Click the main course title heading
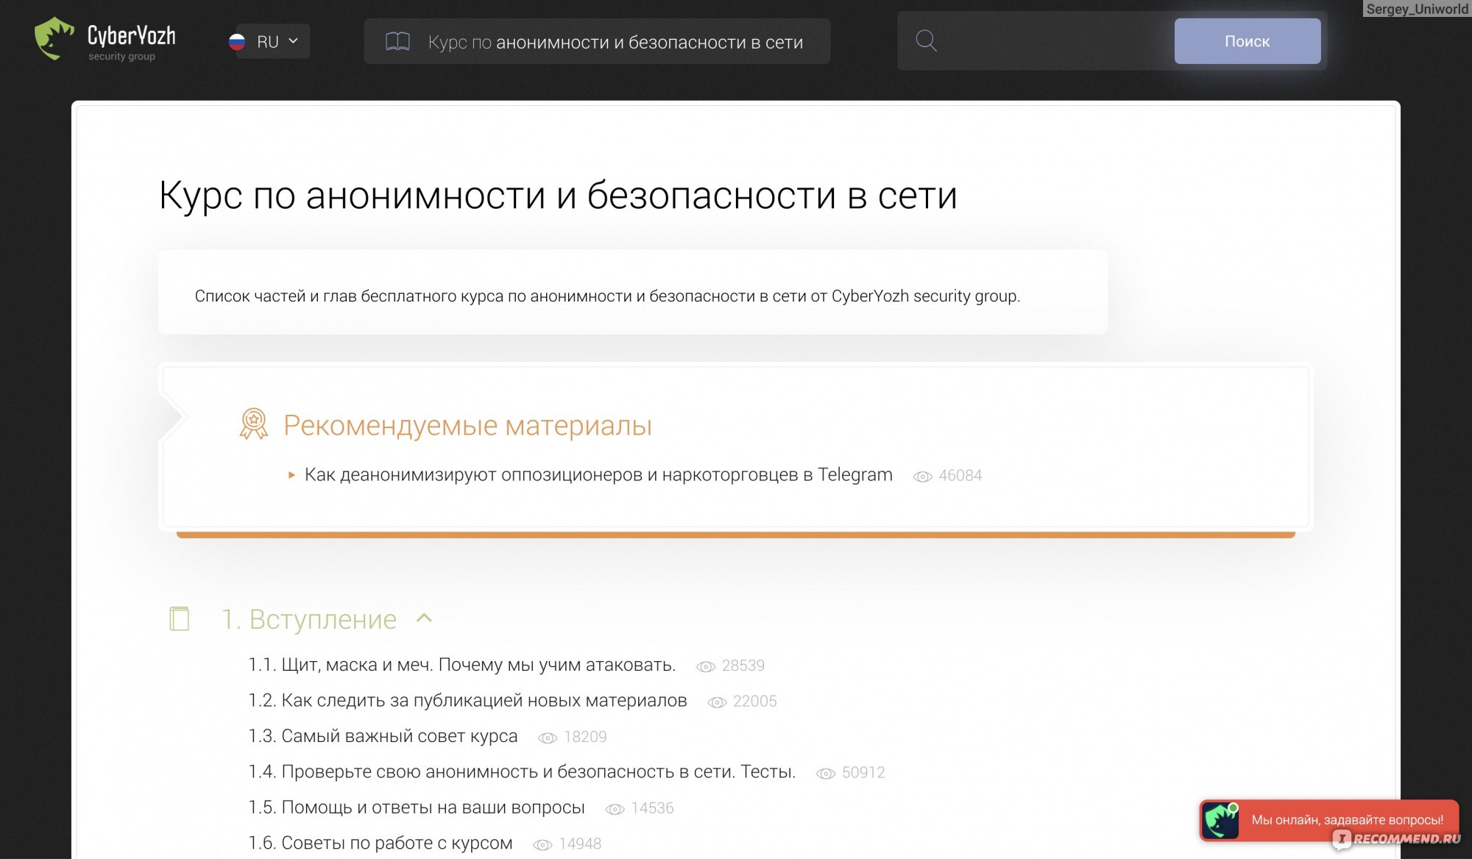The image size is (1472, 859). pos(558,196)
